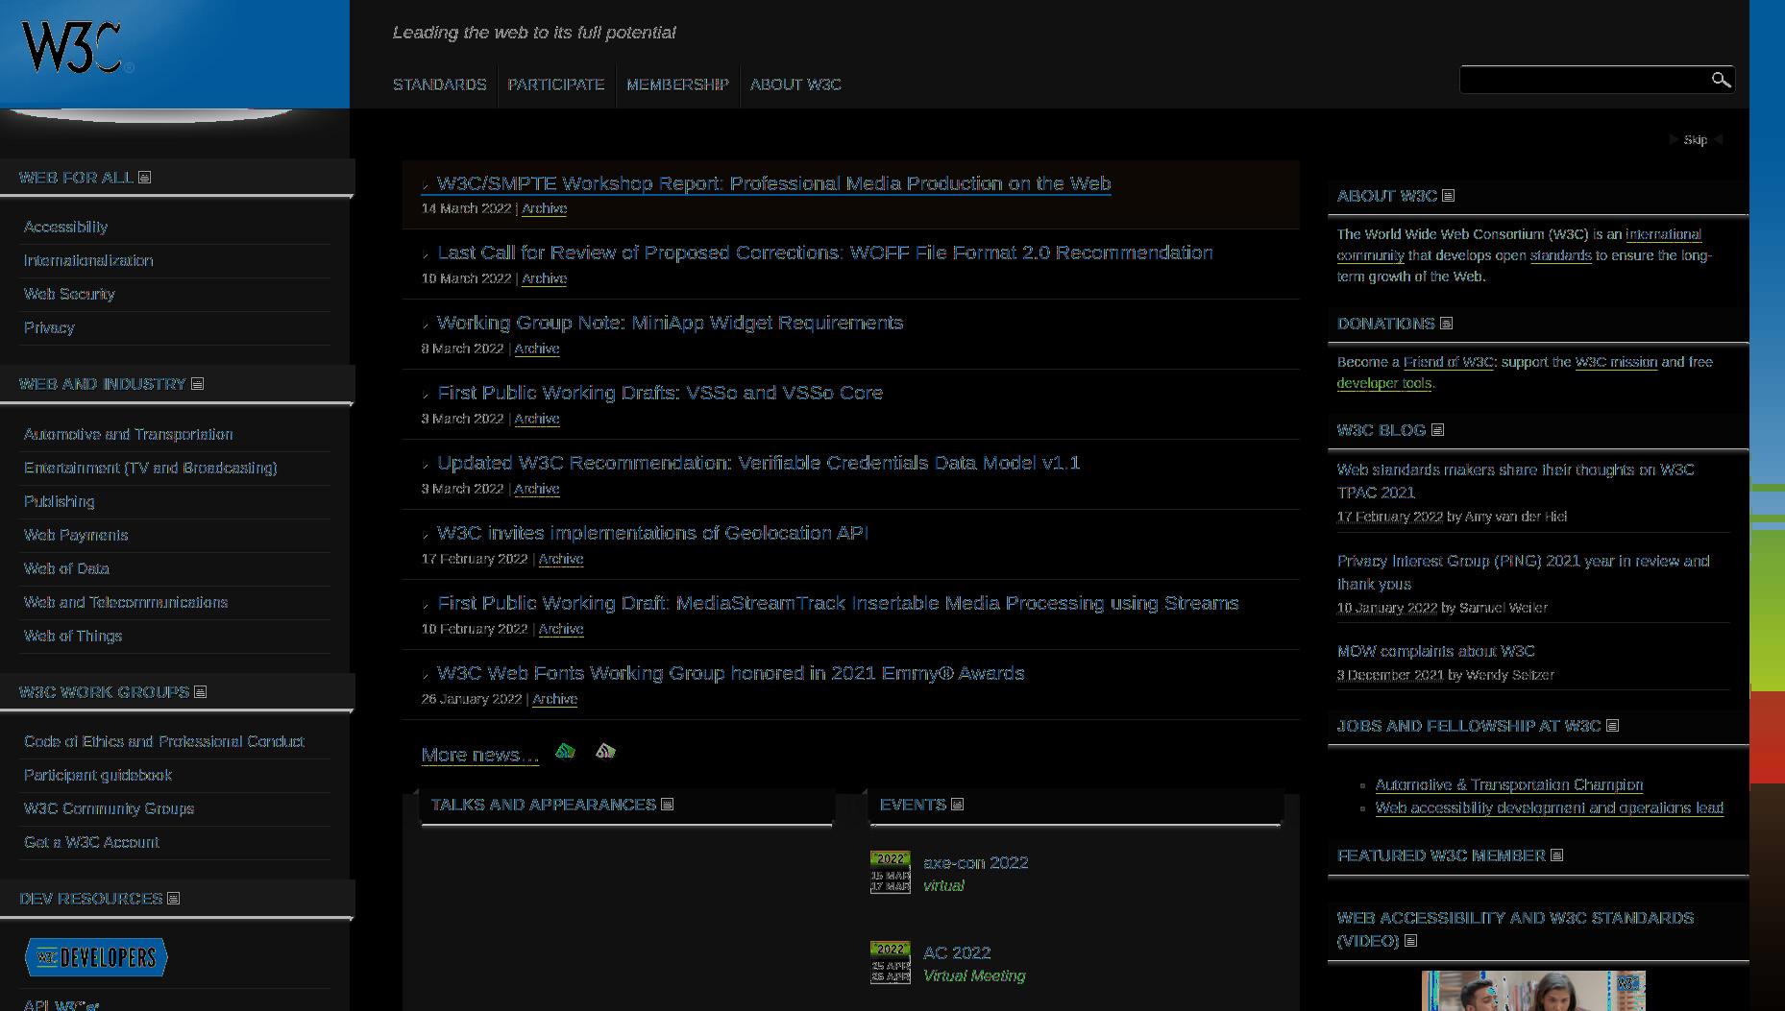This screenshot has width=1785, height=1011.
Task: Open MOW complaints about W3C post
Action: [x=1436, y=651]
